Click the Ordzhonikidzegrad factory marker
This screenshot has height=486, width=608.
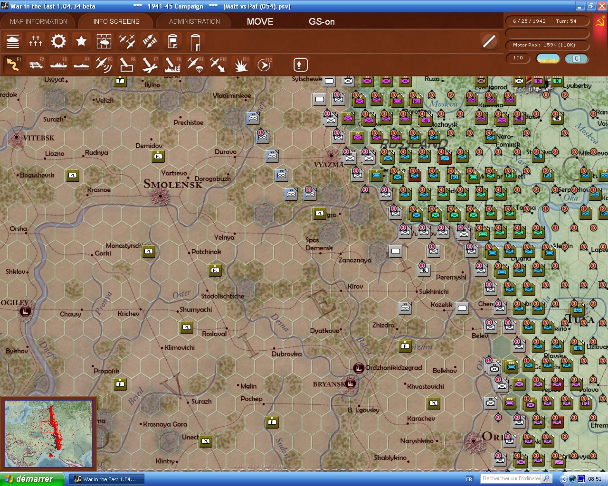click(359, 368)
